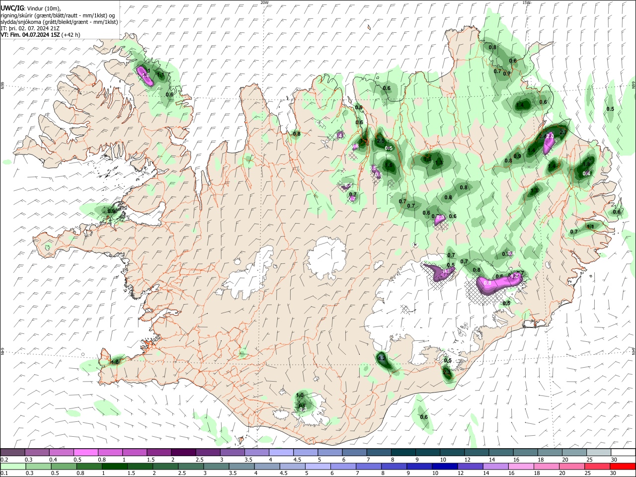Pick the lower blue swatch between 8 and 9

coord(394,466)
